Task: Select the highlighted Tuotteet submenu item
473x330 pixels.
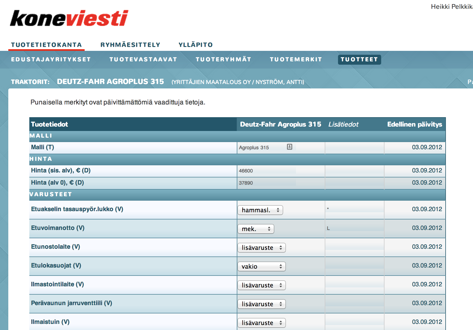Action: point(359,59)
